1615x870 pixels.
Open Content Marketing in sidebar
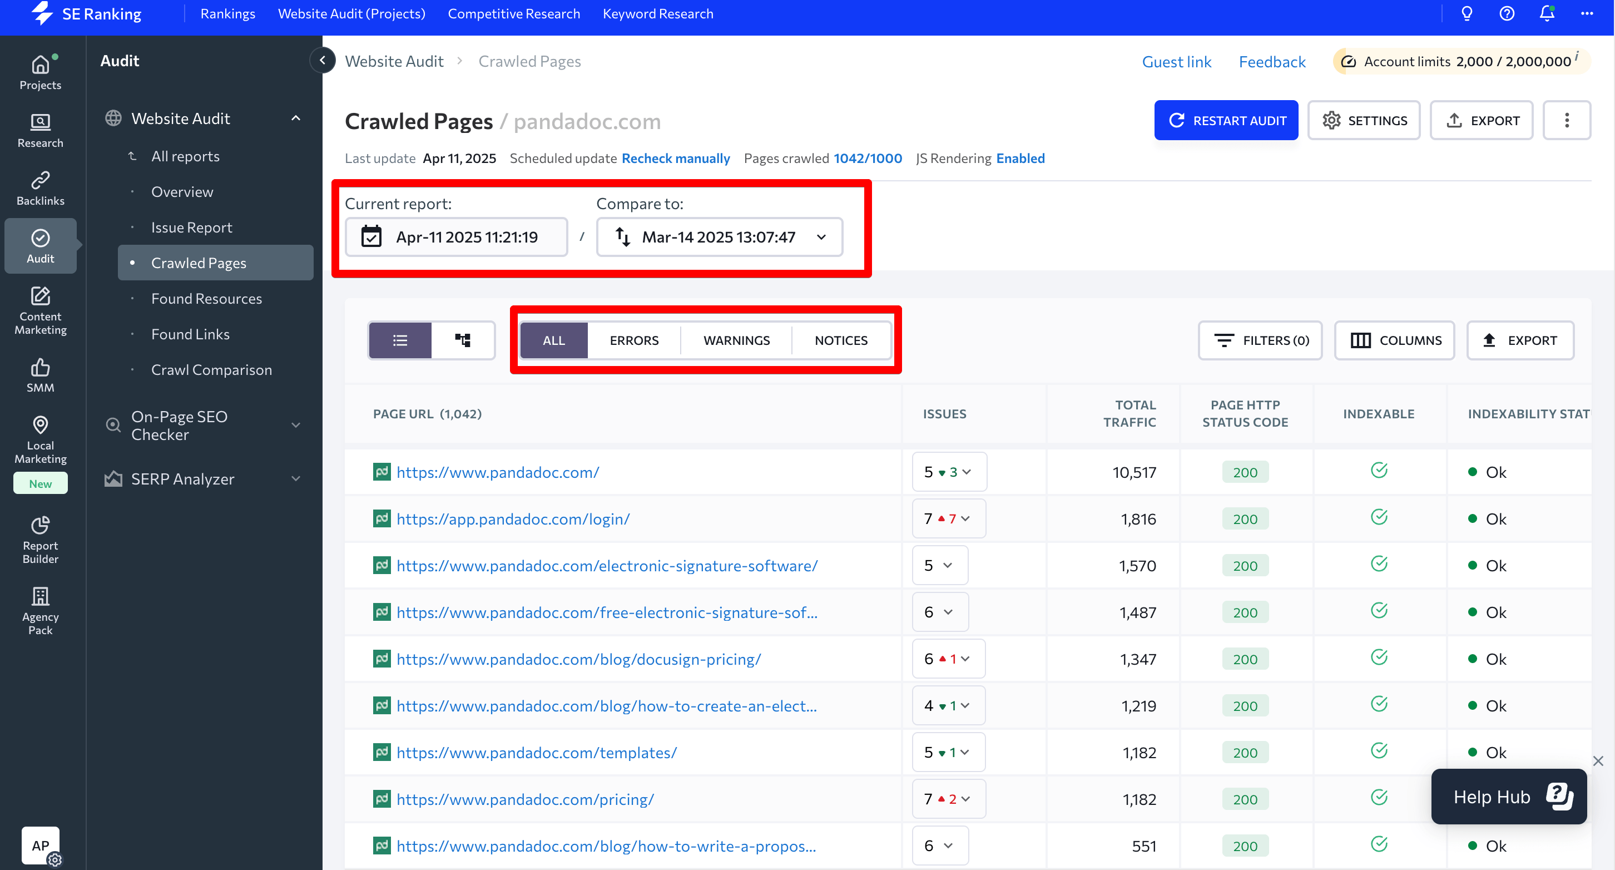40,310
